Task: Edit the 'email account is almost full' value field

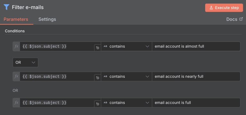Action: (x=196, y=46)
